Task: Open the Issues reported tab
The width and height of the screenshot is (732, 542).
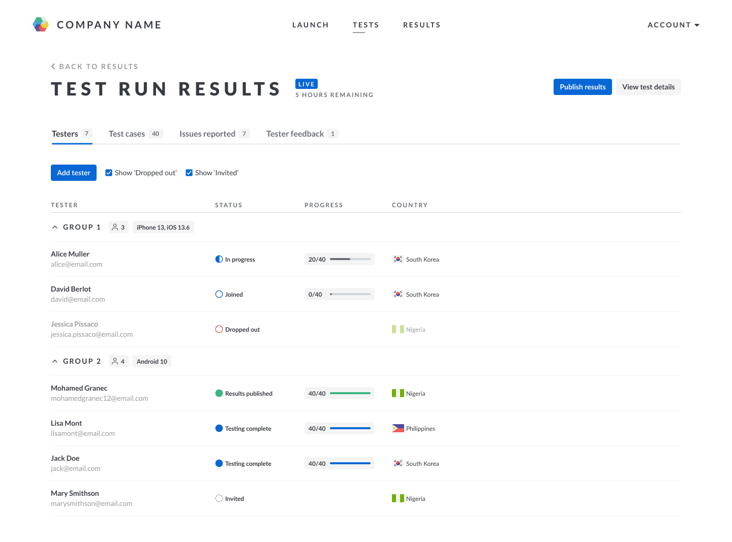Action: (214, 134)
